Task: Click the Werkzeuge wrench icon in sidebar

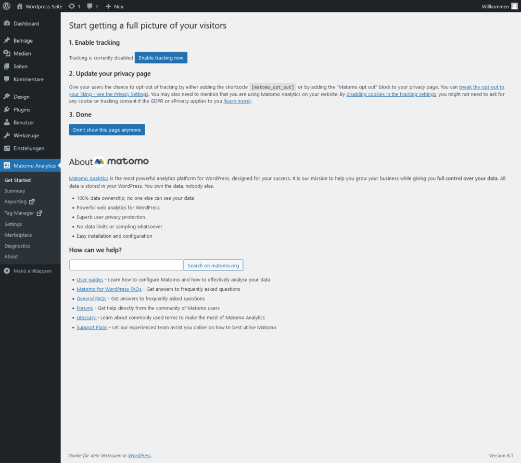Action: click(7, 135)
